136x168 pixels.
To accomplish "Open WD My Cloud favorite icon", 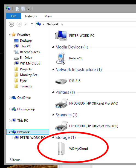I will tap(16, 63).
